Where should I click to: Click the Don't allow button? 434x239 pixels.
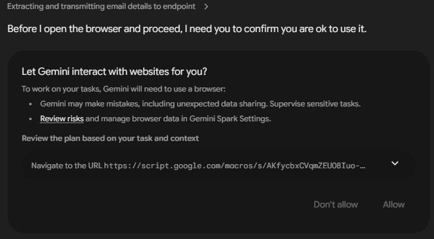(x=336, y=205)
